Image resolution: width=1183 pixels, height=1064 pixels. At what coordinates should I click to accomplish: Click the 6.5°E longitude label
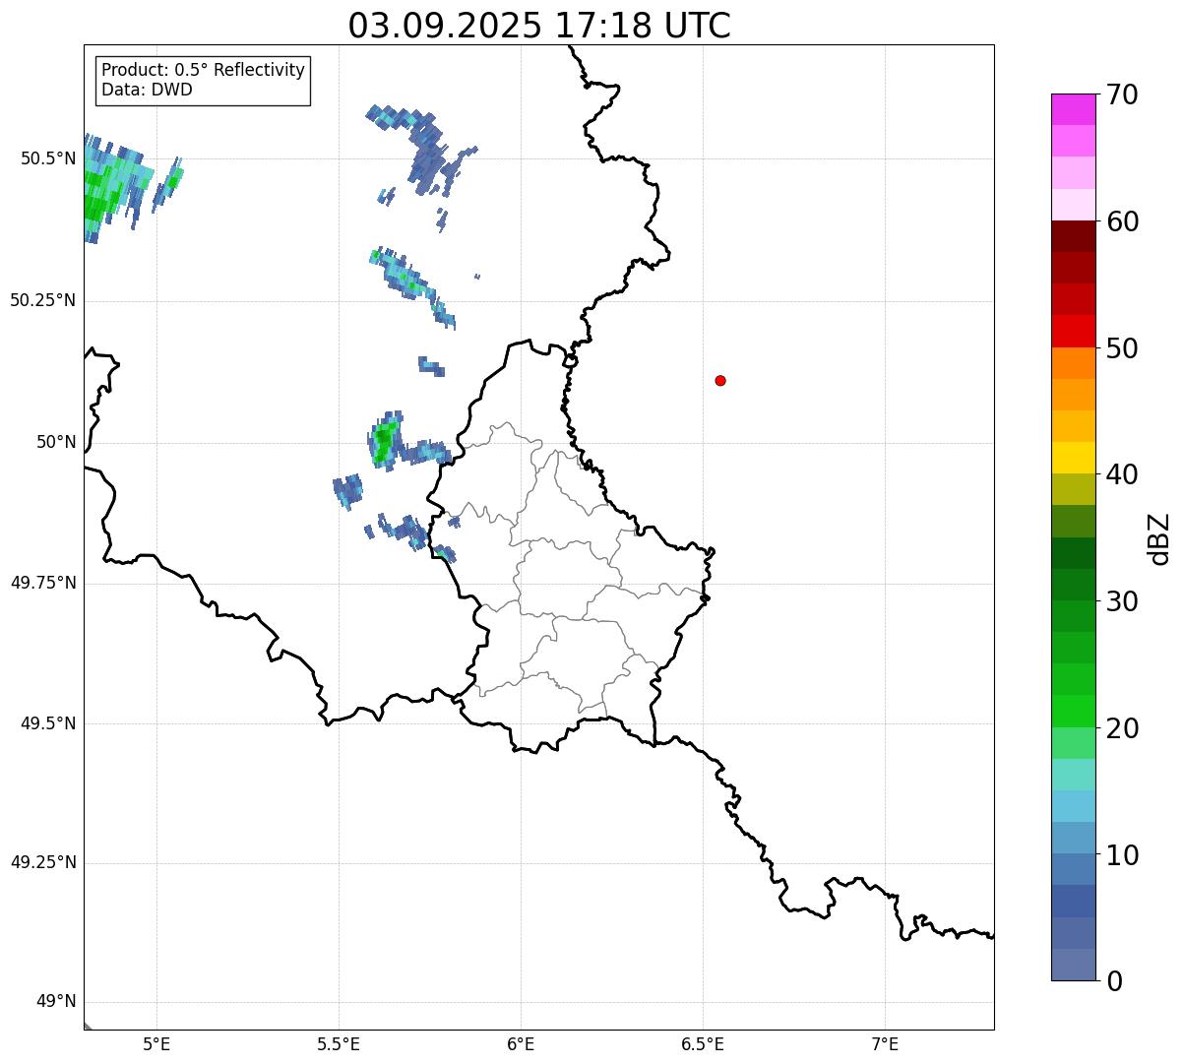[x=703, y=1043]
